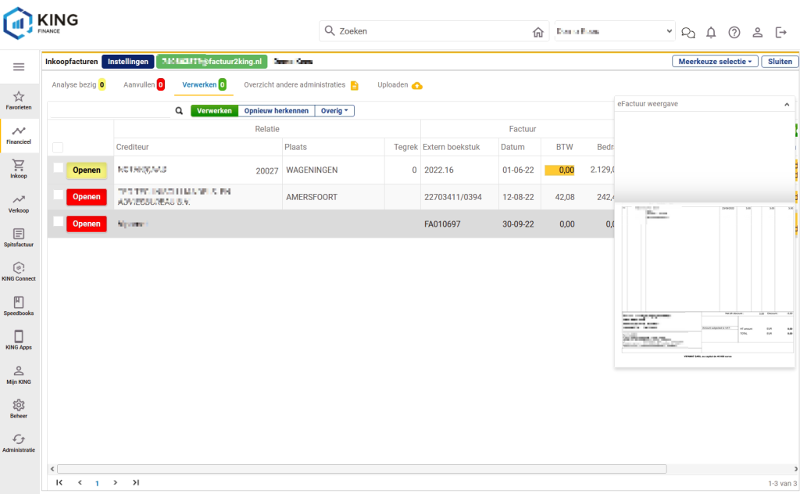Click the home icon in search bar
Screen dimensions: 800x494
pos(537,32)
